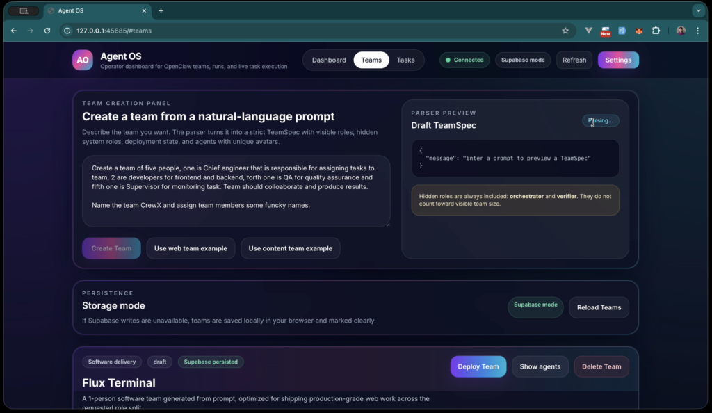Open the Chrome profile avatar
712x413 pixels.
click(679, 31)
